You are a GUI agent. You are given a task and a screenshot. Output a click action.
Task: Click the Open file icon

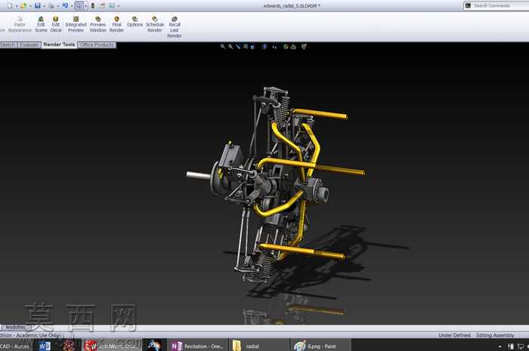pos(23,5)
